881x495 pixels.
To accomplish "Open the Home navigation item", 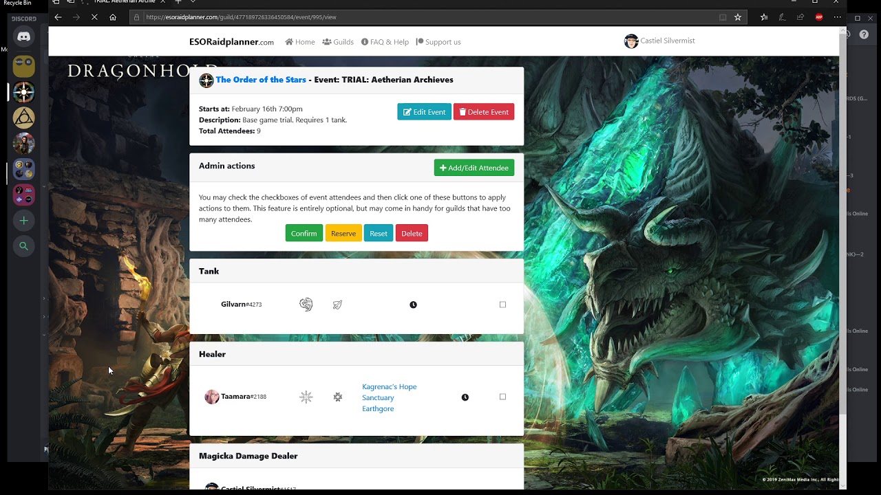I will [300, 42].
